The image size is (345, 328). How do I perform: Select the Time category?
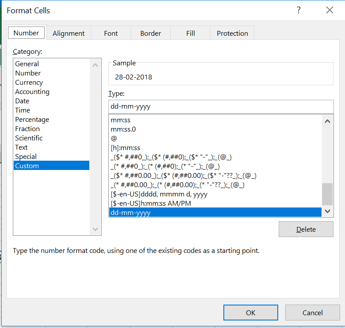point(51,110)
